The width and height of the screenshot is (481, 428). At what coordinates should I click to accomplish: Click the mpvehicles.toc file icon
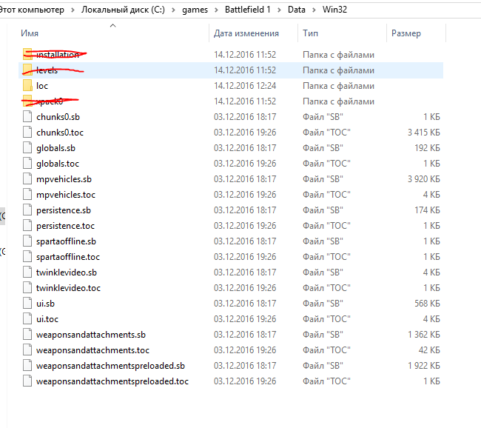coord(27,194)
